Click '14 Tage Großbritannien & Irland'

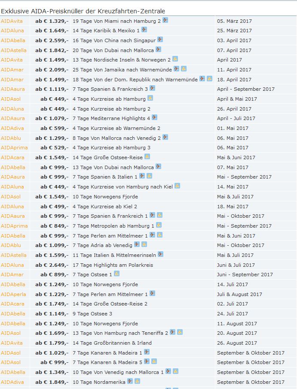click(112, 343)
